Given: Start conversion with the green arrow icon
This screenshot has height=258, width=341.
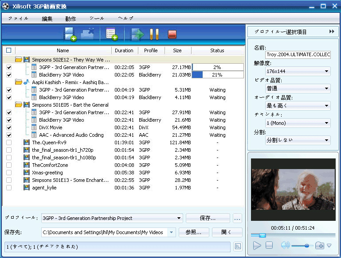Looking at the screenshot, I should [137, 34].
